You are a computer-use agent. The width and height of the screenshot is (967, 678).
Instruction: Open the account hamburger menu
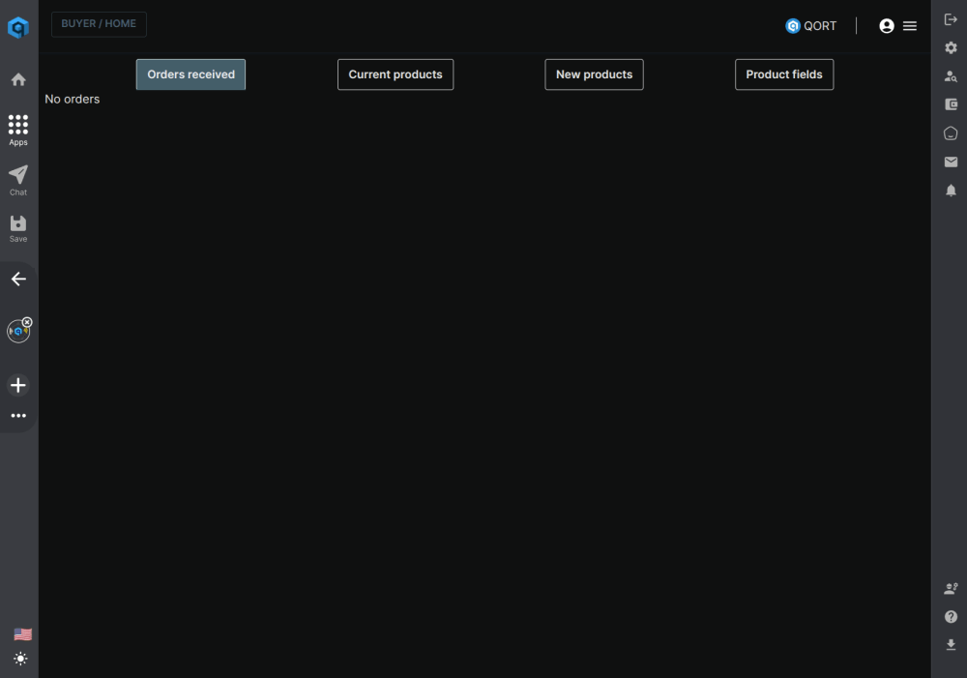909,26
